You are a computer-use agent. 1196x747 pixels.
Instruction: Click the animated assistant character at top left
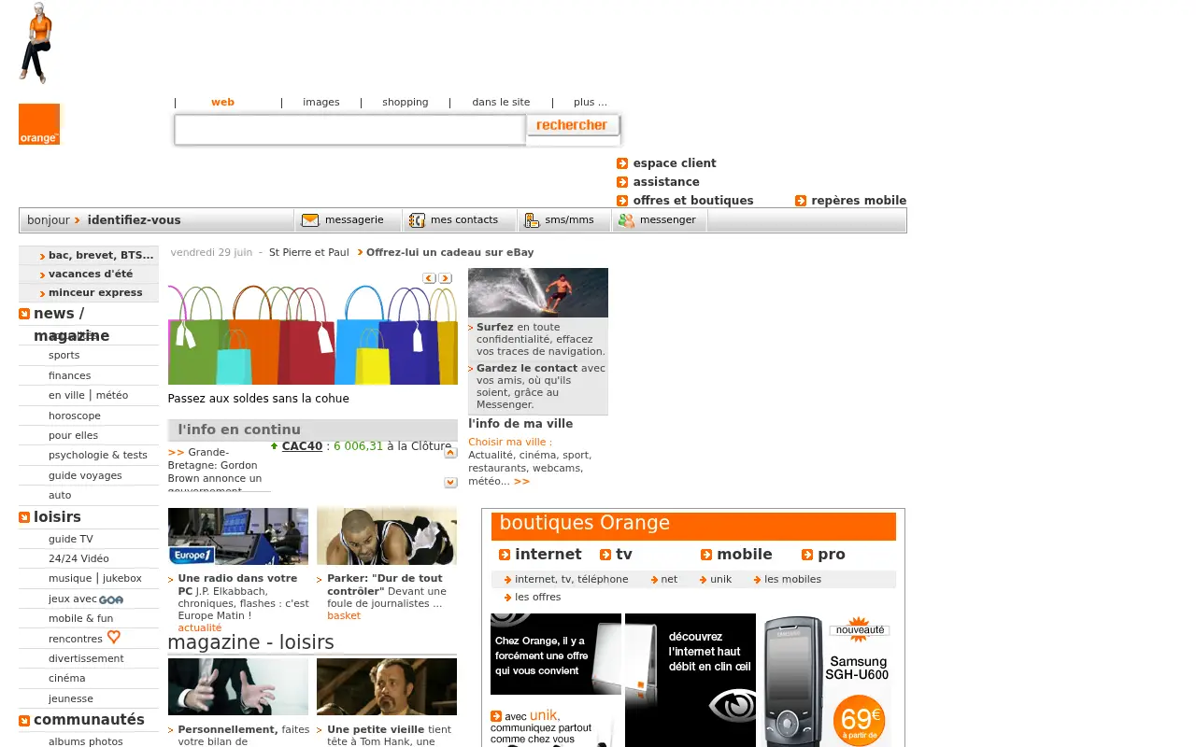tap(36, 43)
